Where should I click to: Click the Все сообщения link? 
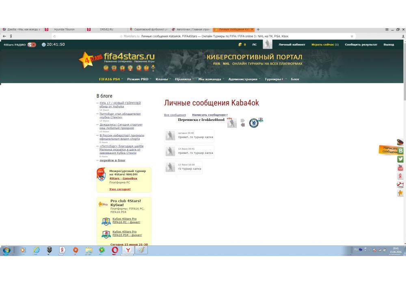point(175,115)
